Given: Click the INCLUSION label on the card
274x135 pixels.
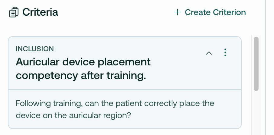Looking at the screenshot, I should (35, 49).
